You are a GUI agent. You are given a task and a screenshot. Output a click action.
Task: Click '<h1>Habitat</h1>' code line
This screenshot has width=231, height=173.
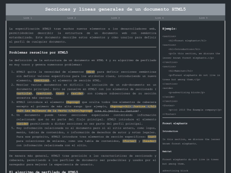click(x=181, y=71)
